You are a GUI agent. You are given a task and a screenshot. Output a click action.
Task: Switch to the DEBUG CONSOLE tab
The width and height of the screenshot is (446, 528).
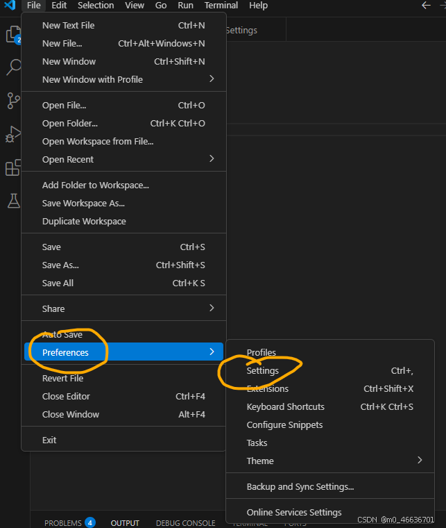click(185, 523)
